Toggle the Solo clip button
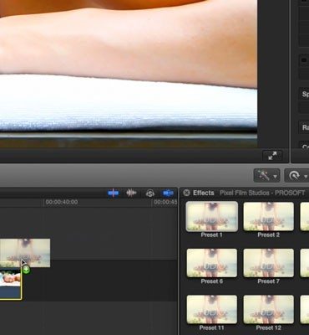Viewport: 309px width, 335px height. click(150, 193)
